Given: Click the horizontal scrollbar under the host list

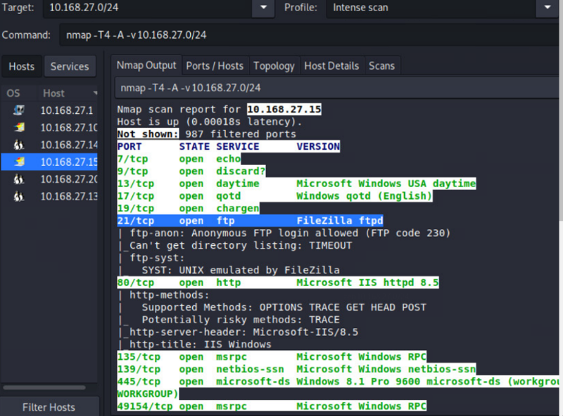Looking at the screenshot, I should (44, 387).
